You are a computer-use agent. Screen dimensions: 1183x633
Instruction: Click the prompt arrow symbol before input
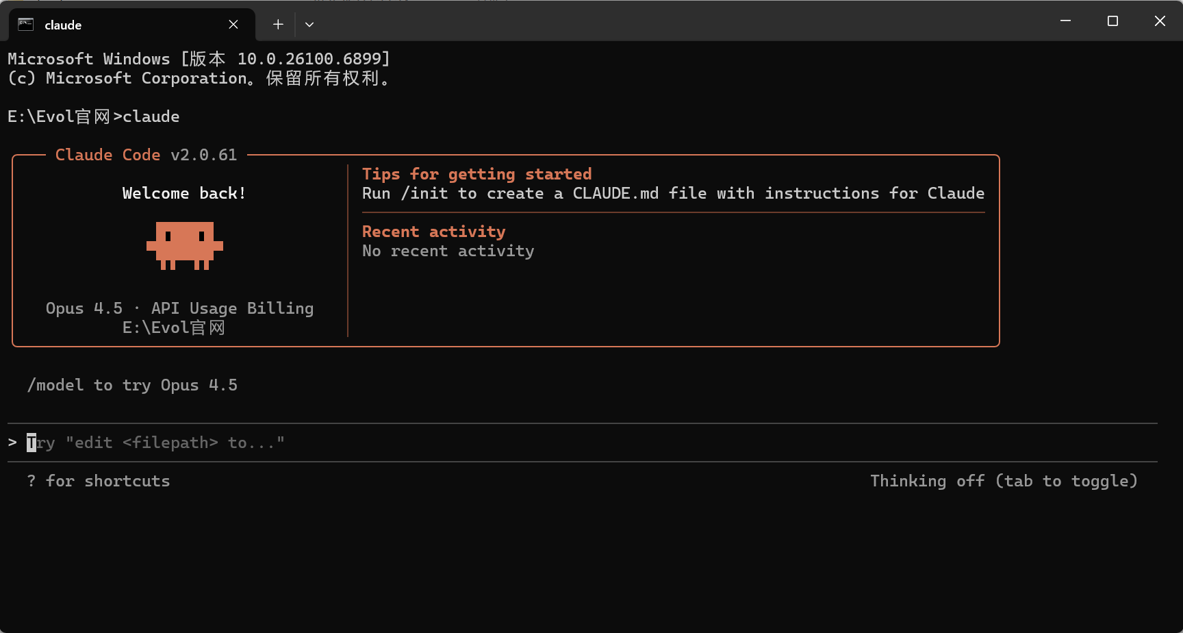click(x=12, y=443)
